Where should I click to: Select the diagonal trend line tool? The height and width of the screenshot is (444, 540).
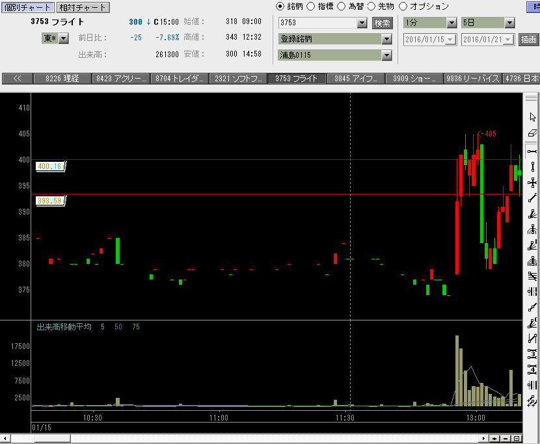coord(532,198)
